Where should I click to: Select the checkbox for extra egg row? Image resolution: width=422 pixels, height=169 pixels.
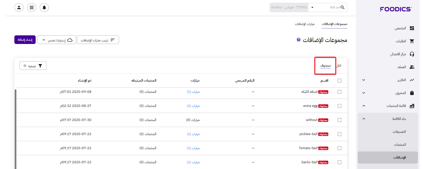pyautogui.click(x=339, y=106)
